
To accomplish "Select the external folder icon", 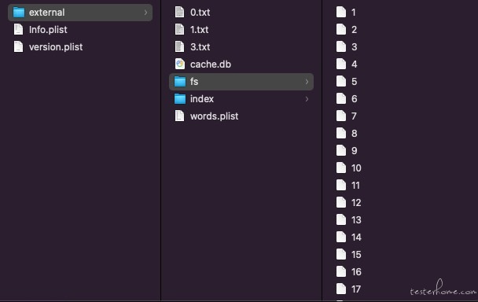I will click(x=19, y=13).
